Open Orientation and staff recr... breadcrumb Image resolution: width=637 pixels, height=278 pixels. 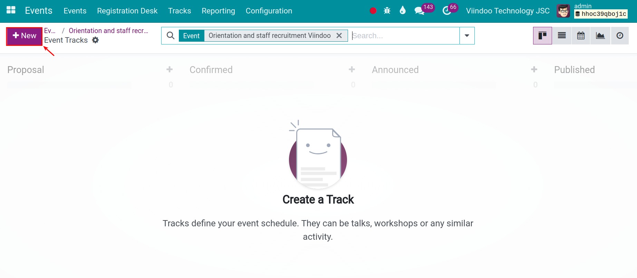[108, 31]
